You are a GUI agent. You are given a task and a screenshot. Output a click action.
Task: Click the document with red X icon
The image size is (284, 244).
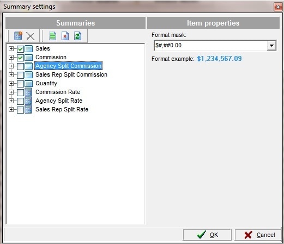tap(65, 36)
